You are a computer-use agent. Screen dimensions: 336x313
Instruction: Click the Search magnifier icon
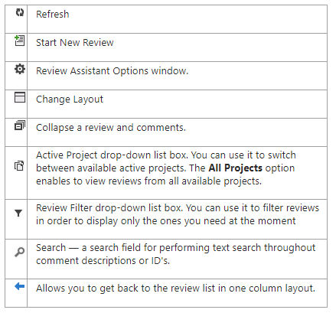coord(19,252)
